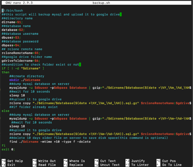193x167 pixels.
Task: Click the ^X Exit shortcut
Action: [8, 165]
